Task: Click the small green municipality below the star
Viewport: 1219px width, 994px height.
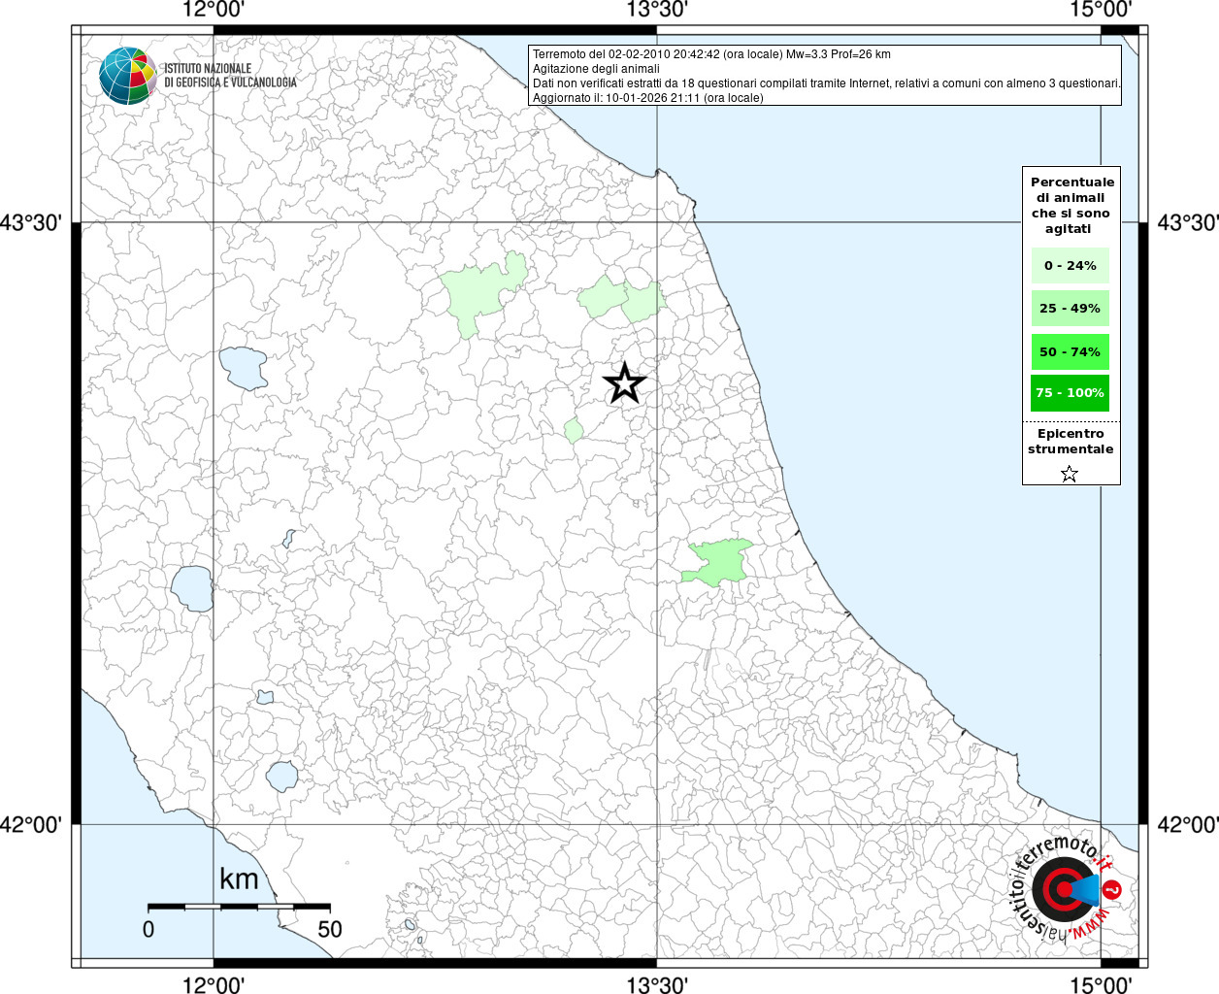Action: click(x=574, y=430)
